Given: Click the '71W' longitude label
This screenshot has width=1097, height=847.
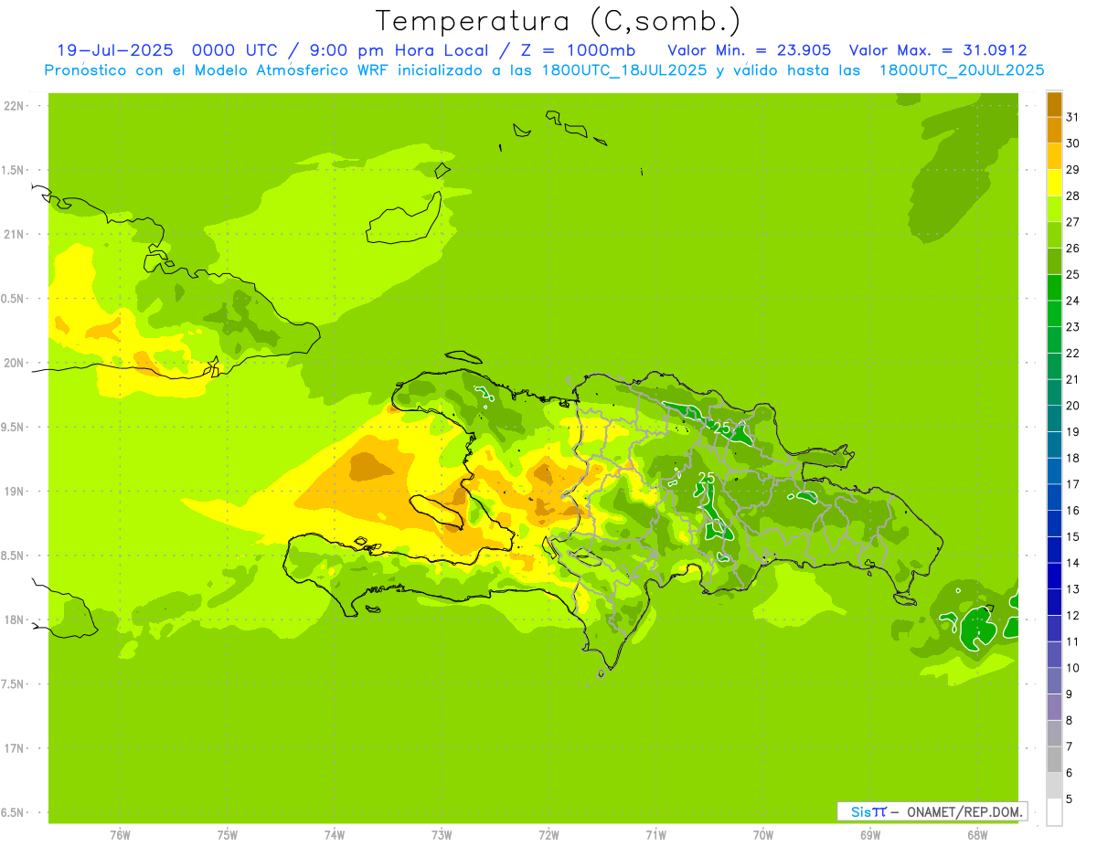Looking at the screenshot, I should [655, 835].
